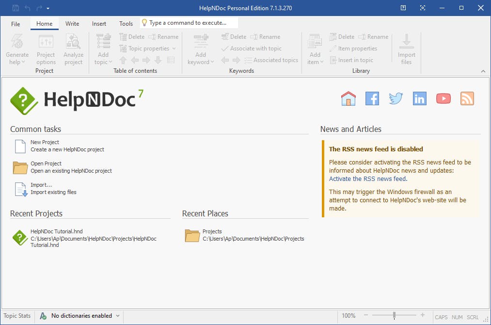Screen dimensions: 491x325
Task: Click Import existing files task
Action: tap(46, 188)
